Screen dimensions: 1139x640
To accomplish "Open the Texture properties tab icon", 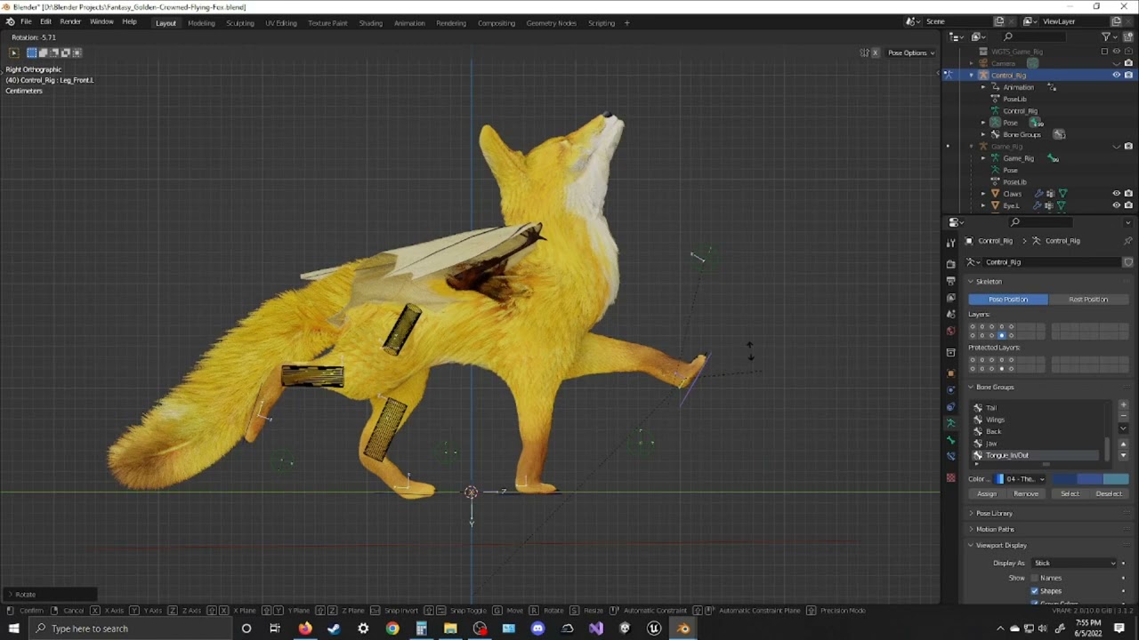I will point(950,476).
